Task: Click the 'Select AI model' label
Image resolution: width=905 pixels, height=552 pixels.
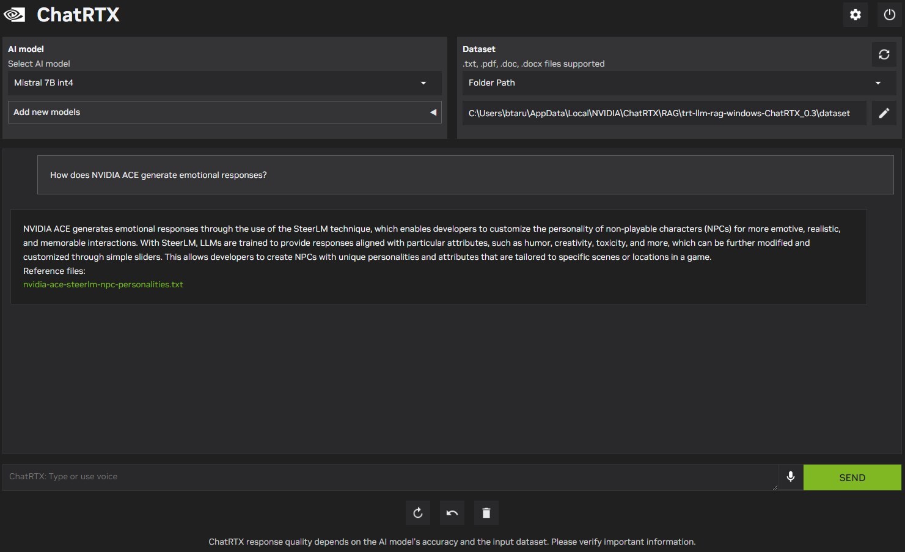Action: click(39, 64)
